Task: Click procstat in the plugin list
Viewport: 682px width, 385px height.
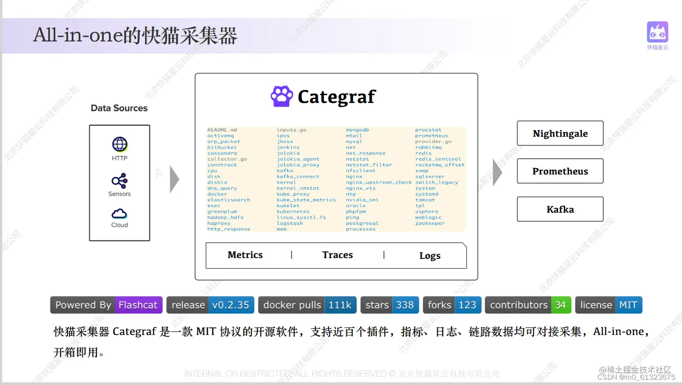Action: coord(429,130)
